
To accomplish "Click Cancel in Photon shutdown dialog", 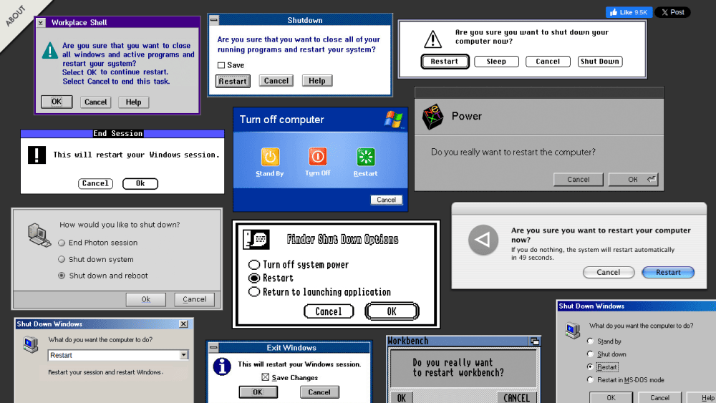I will [195, 299].
